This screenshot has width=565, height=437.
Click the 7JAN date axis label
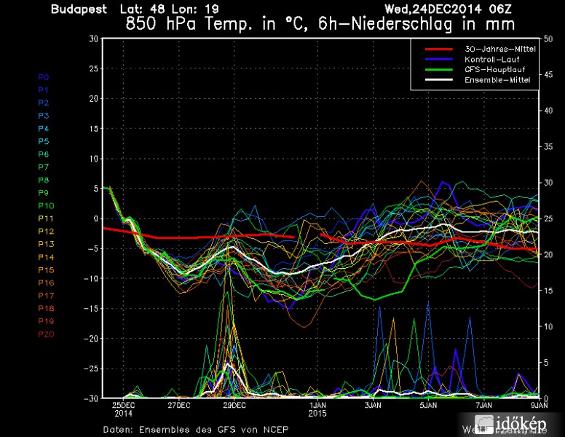click(483, 405)
